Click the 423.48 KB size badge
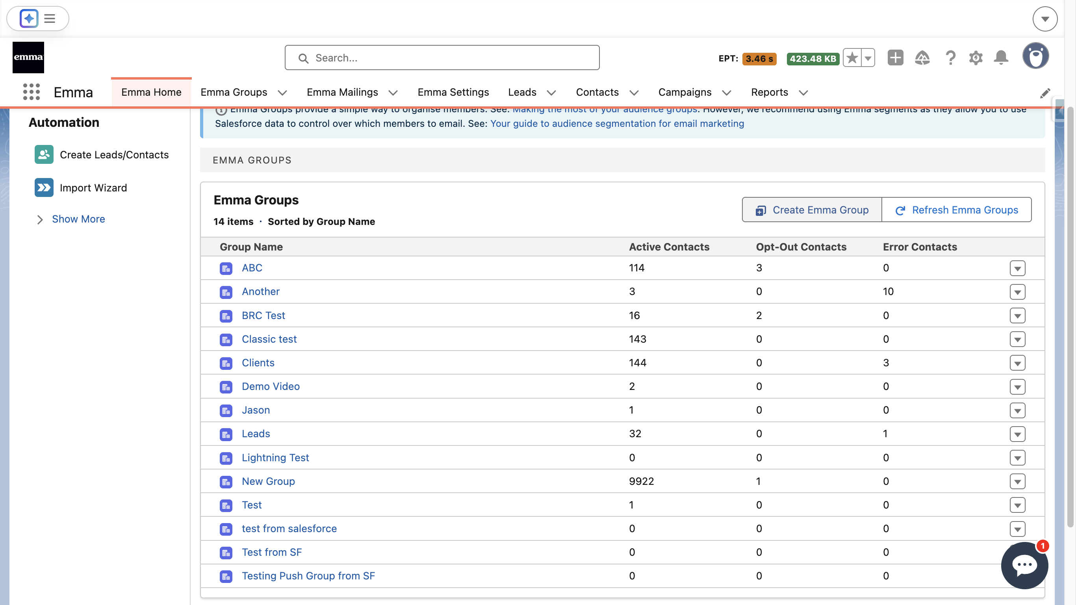This screenshot has height=605, width=1076. click(x=813, y=59)
